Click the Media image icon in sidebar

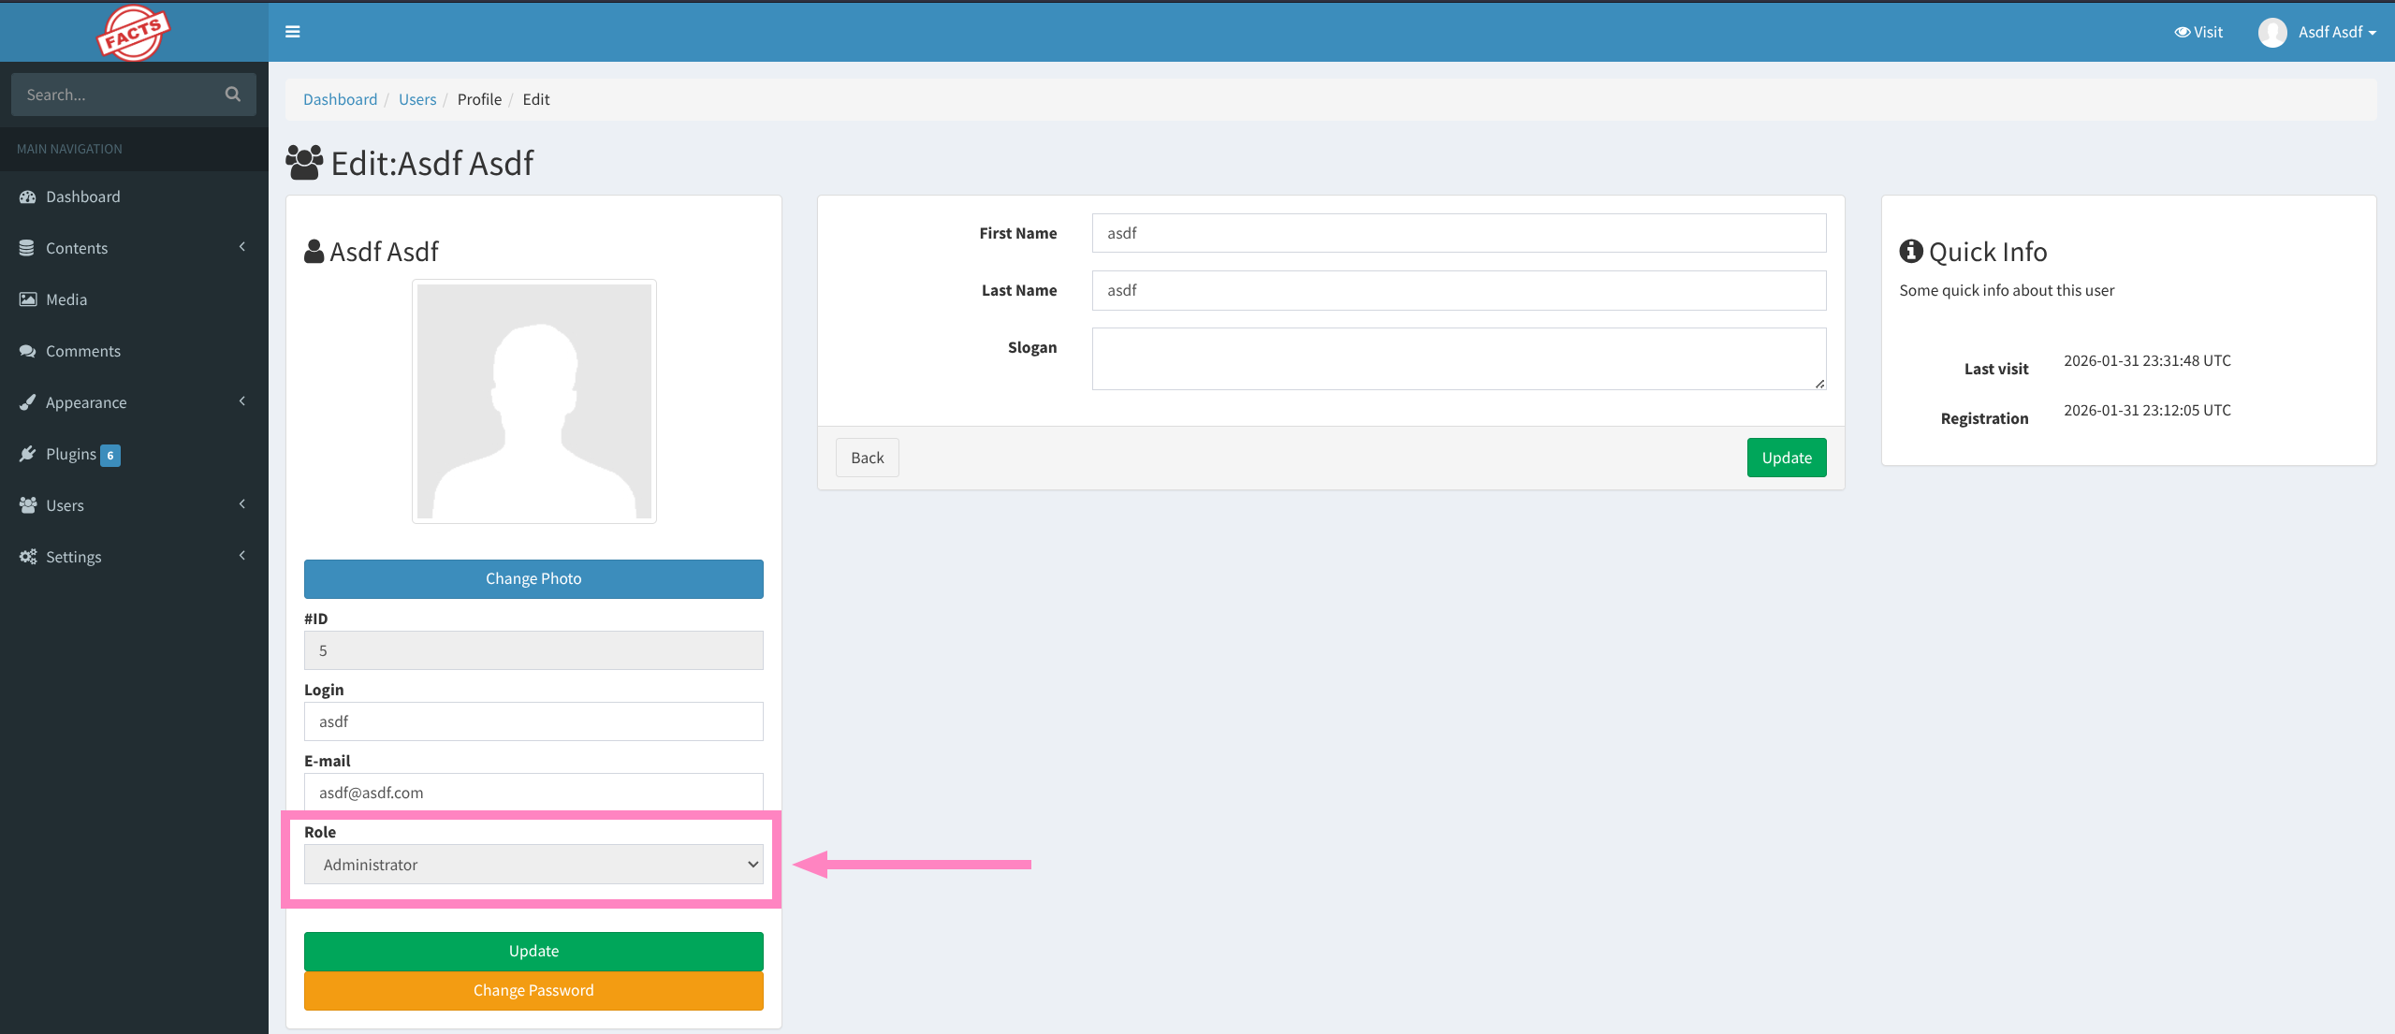coord(28,299)
